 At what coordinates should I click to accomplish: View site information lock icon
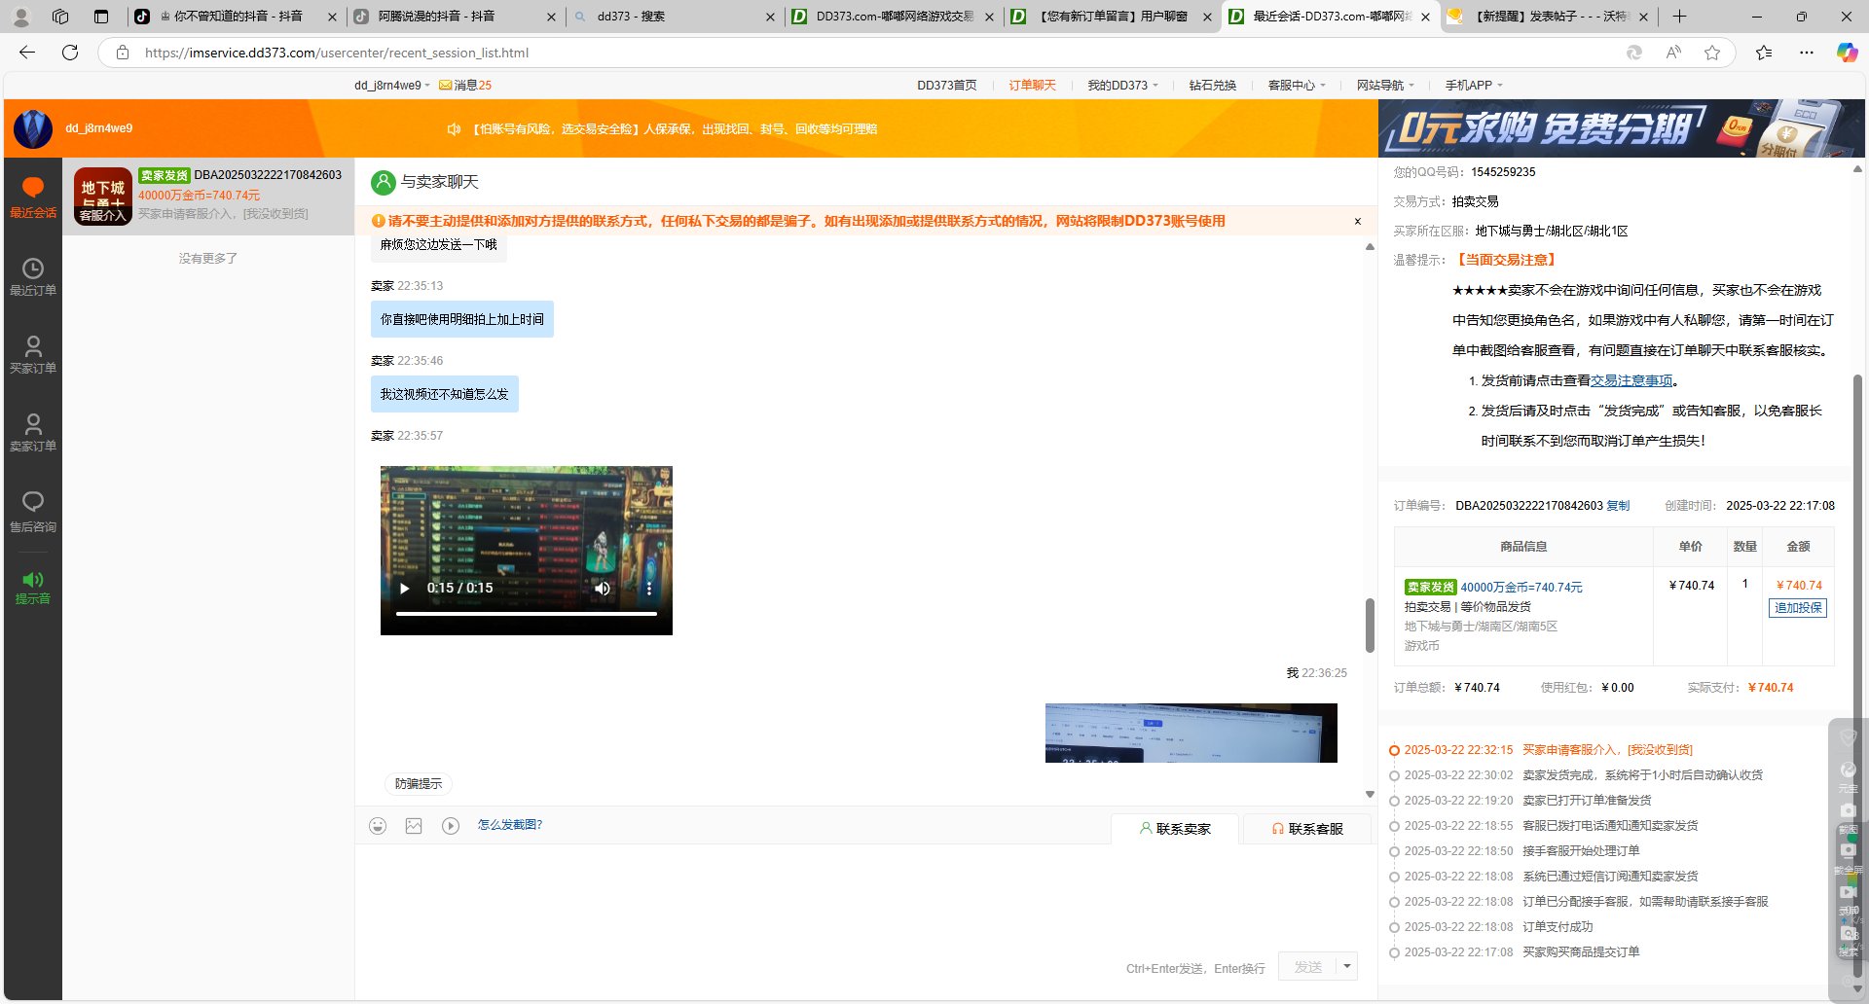point(123,53)
